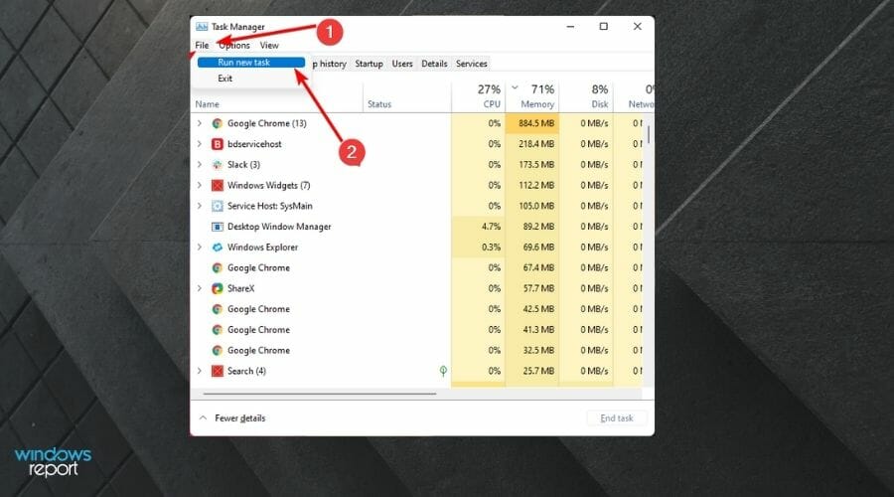Click the green leaf status icon on Search
This screenshot has height=497, width=894.
click(443, 371)
